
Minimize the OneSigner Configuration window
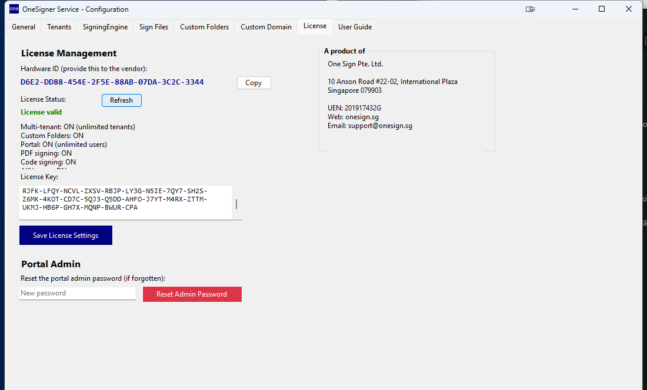point(575,9)
